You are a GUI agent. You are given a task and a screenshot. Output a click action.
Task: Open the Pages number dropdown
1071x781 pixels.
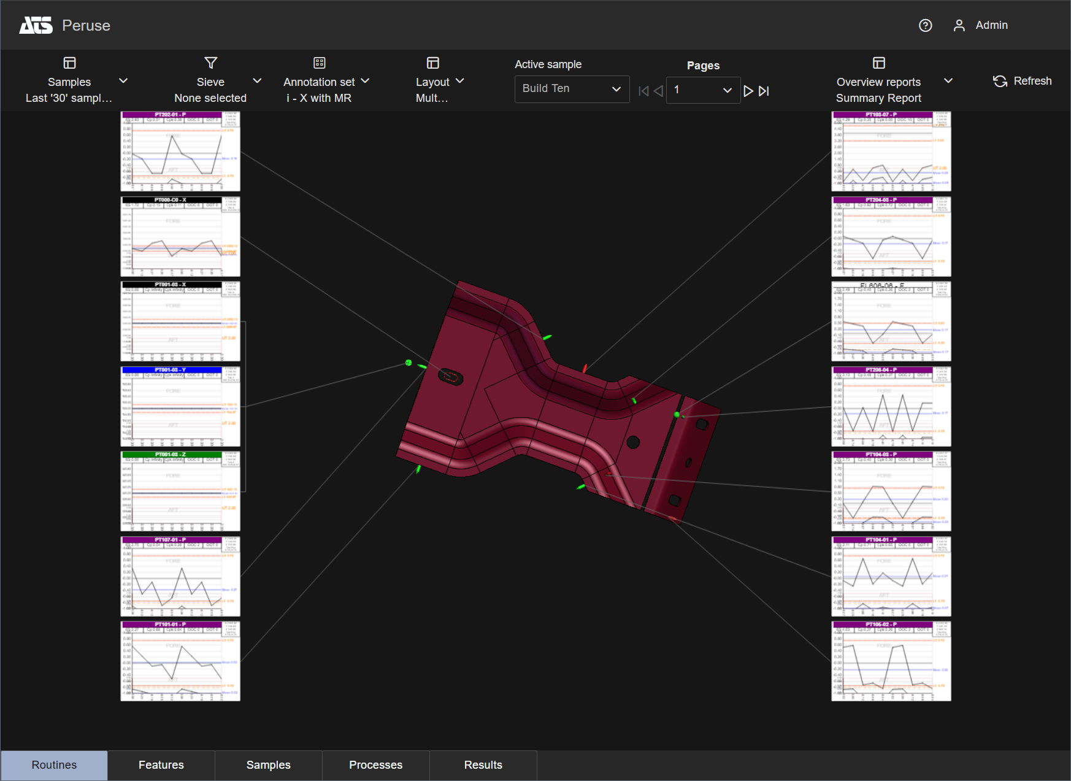(x=703, y=90)
